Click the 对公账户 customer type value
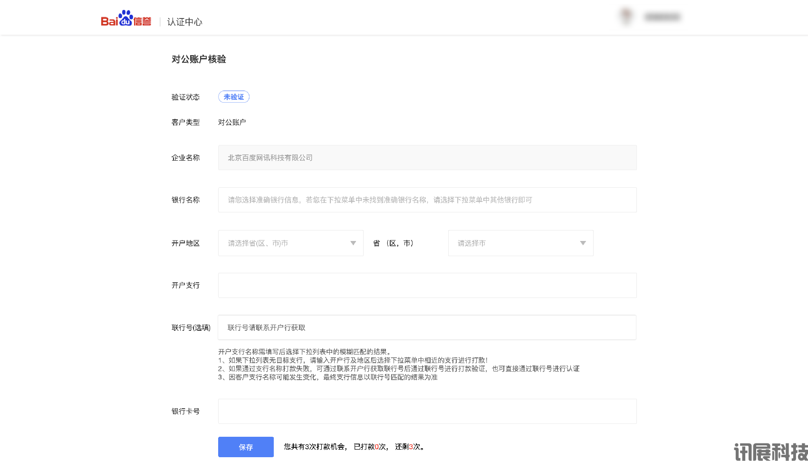 [x=232, y=123]
